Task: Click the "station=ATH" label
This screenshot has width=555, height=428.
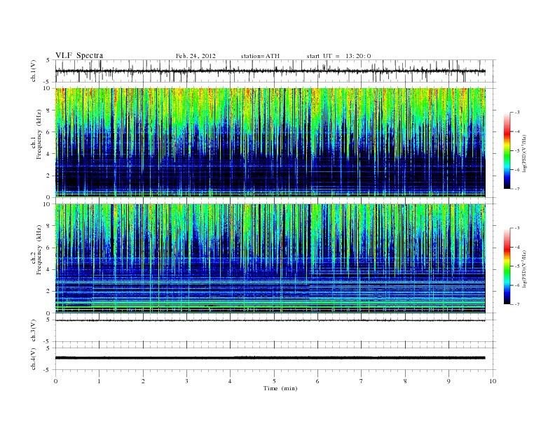Action: [x=260, y=56]
